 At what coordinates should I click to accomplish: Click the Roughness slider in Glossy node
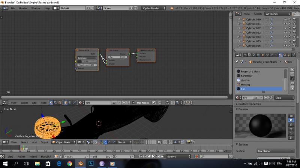pos(87,65)
